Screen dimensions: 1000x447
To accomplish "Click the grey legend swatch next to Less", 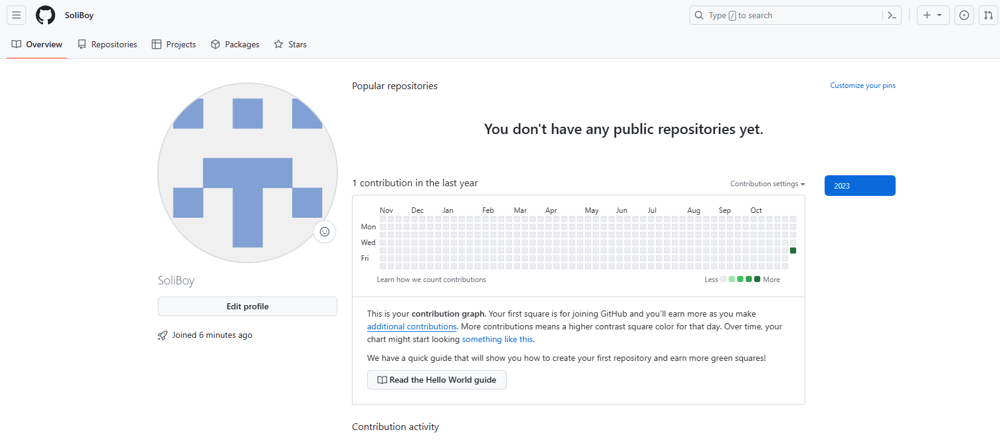I will (723, 279).
